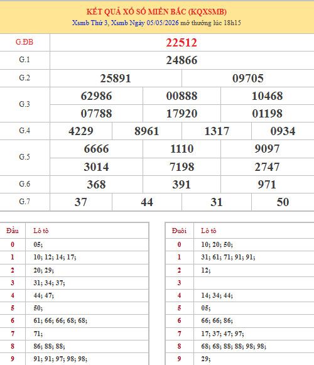
Task: Click G.4 number 8961
Action: [147, 131]
